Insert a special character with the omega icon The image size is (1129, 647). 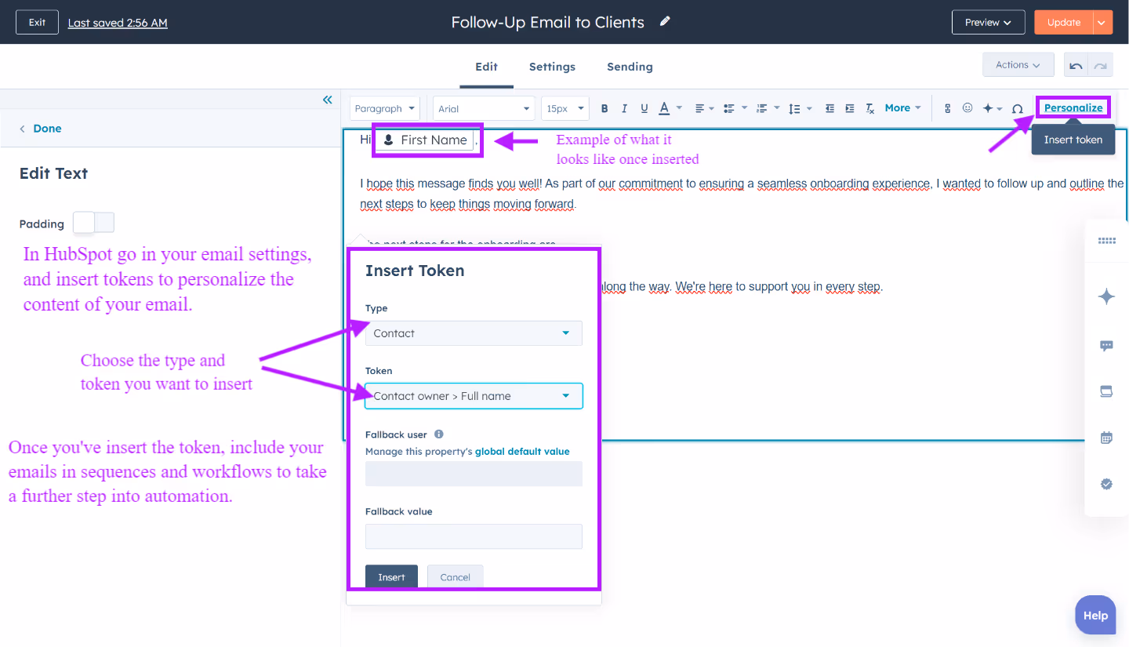pyautogui.click(x=1018, y=108)
